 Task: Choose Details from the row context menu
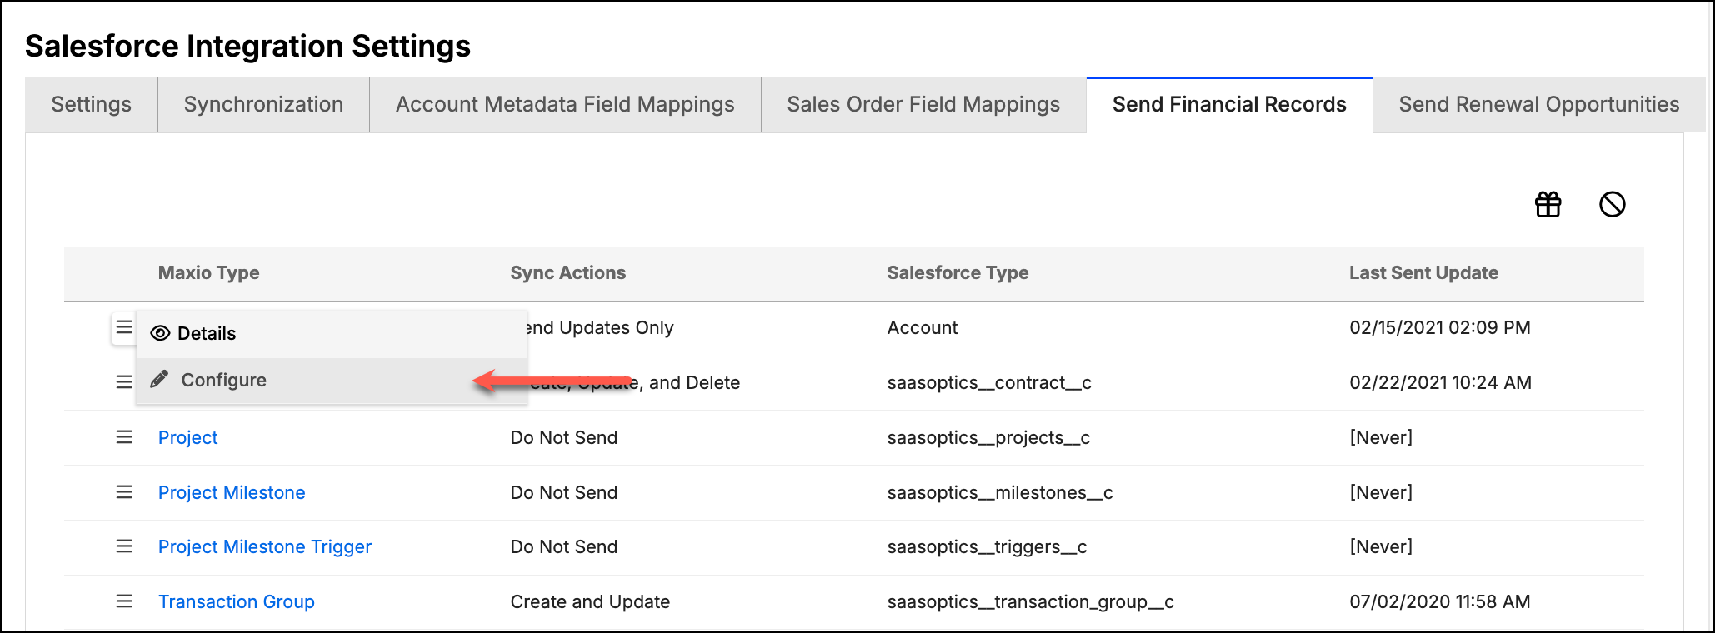pyautogui.click(x=332, y=333)
